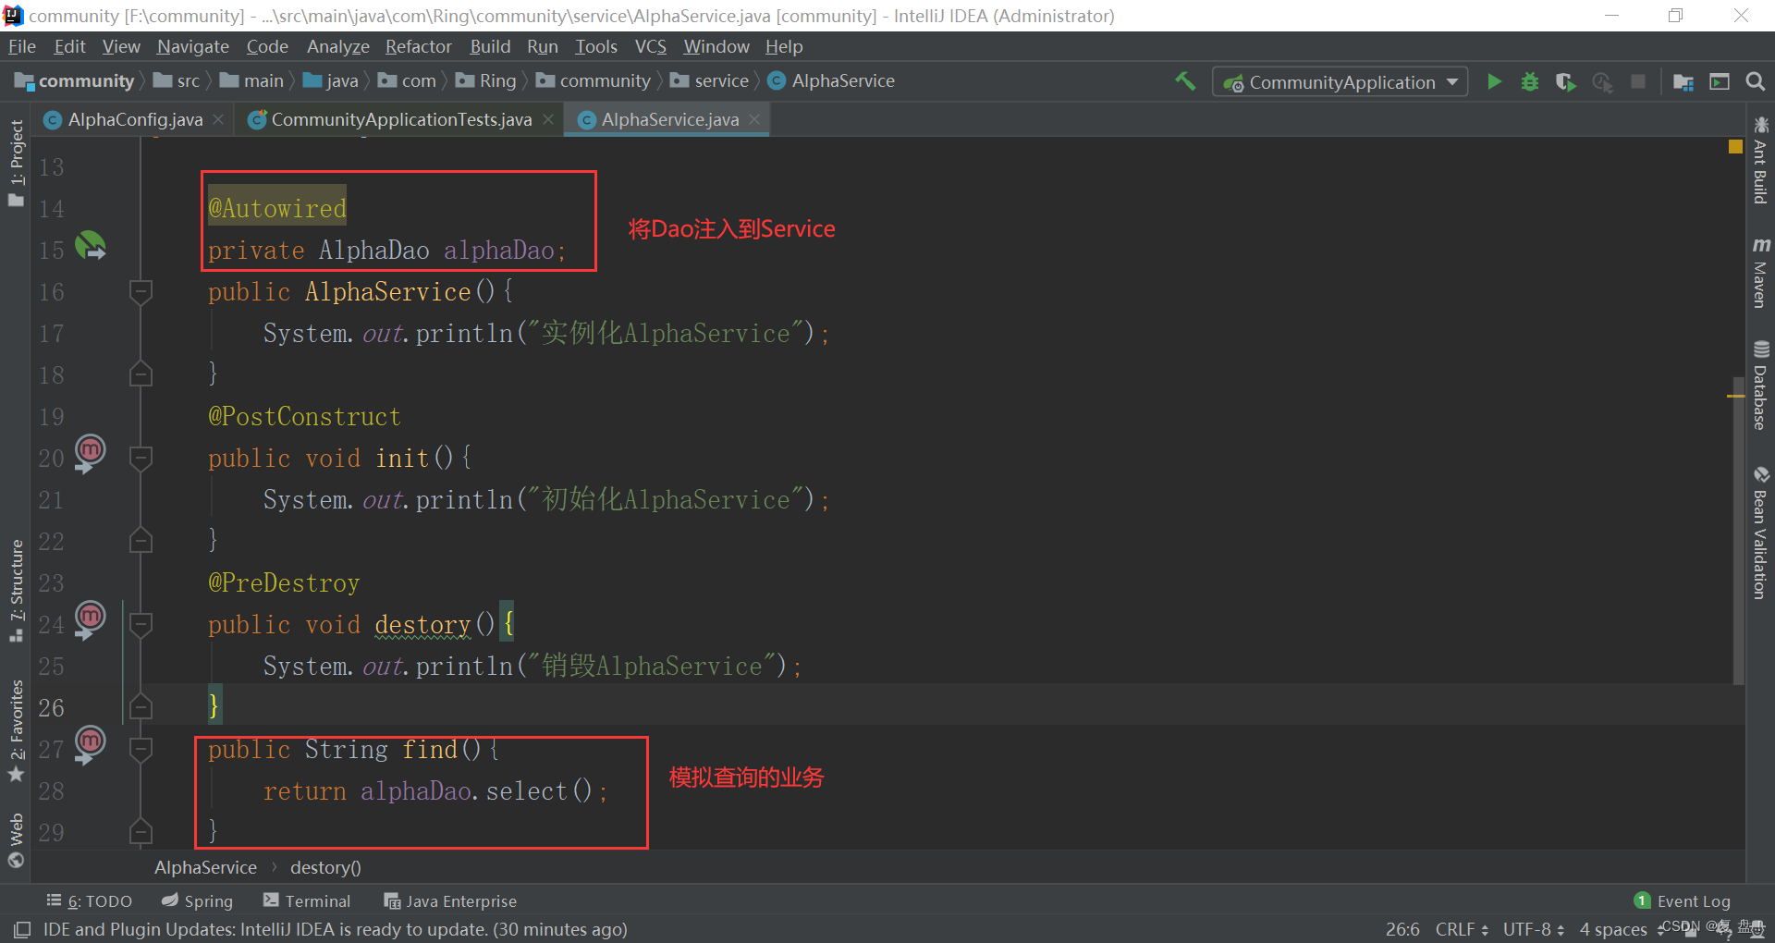Click AlphaService in the editor breadcrumb
1775x943 pixels.
click(205, 867)
